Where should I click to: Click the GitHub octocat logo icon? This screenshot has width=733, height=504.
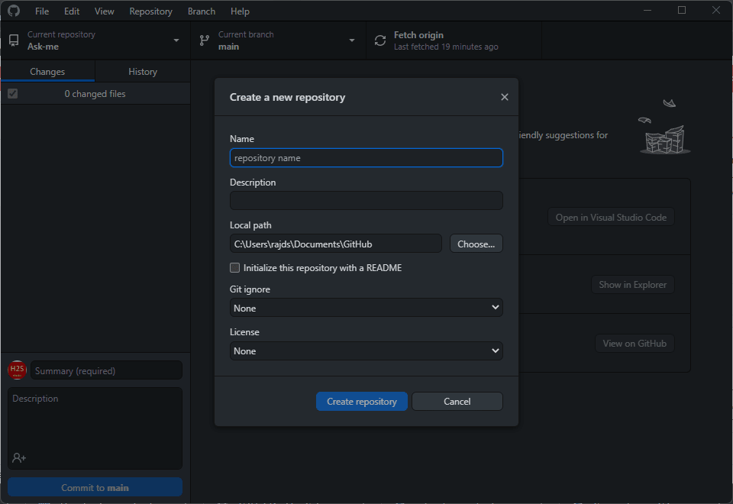pos(13,11)
